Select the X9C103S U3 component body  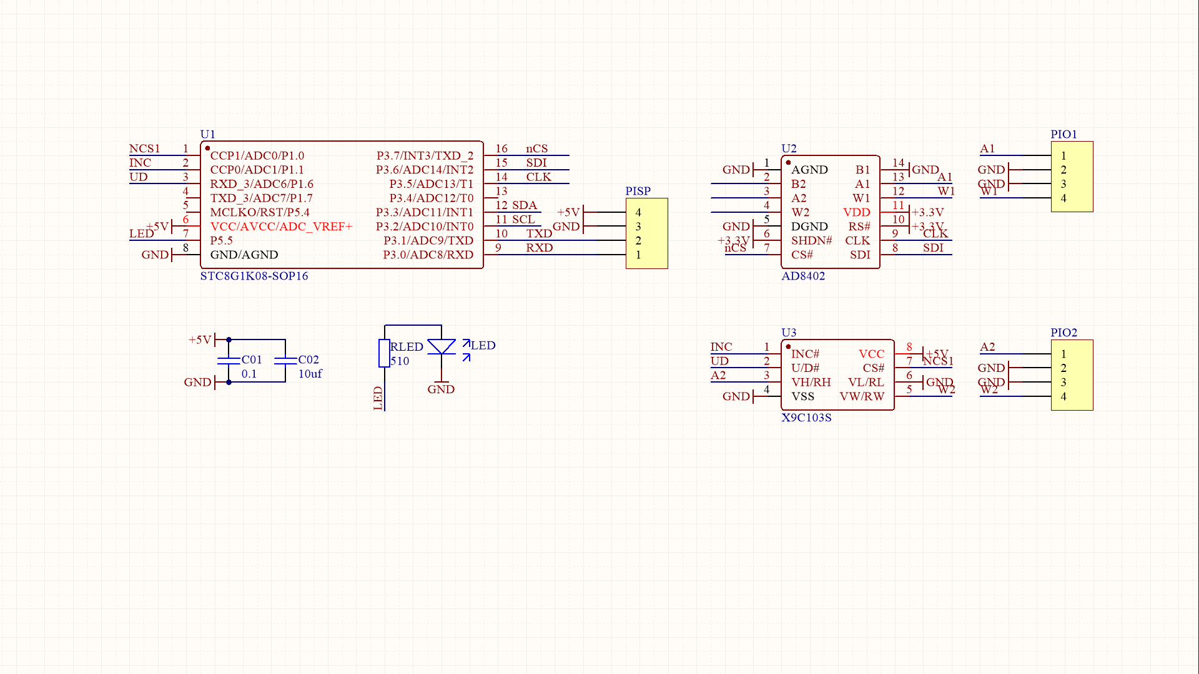pos(837,375)
